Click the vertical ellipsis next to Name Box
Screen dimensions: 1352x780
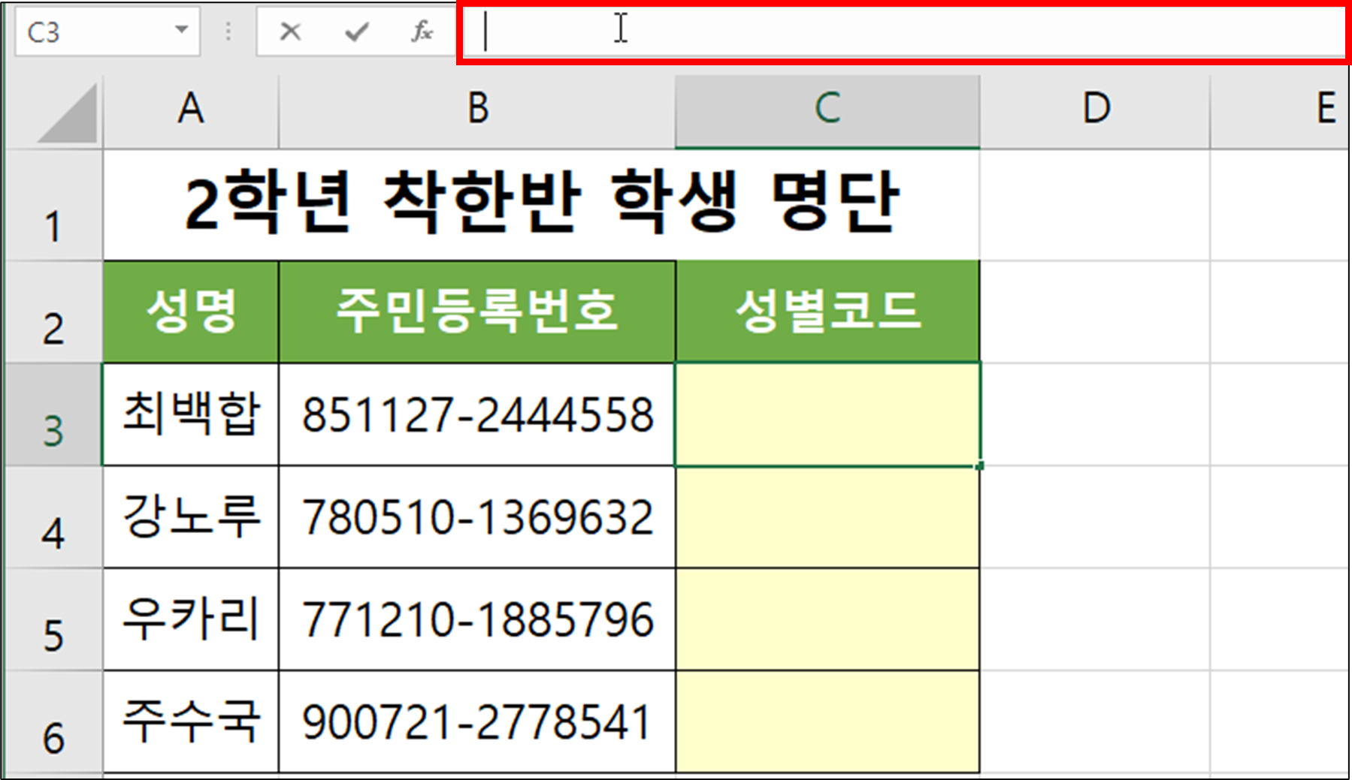pyautogui.click(x=227, y=31)
